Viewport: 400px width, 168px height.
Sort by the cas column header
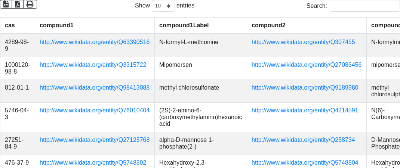point(10,25)
